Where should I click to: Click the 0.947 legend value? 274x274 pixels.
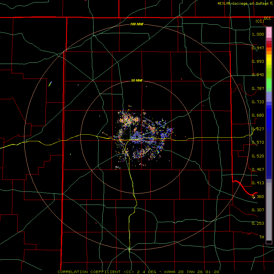point(258,48)
